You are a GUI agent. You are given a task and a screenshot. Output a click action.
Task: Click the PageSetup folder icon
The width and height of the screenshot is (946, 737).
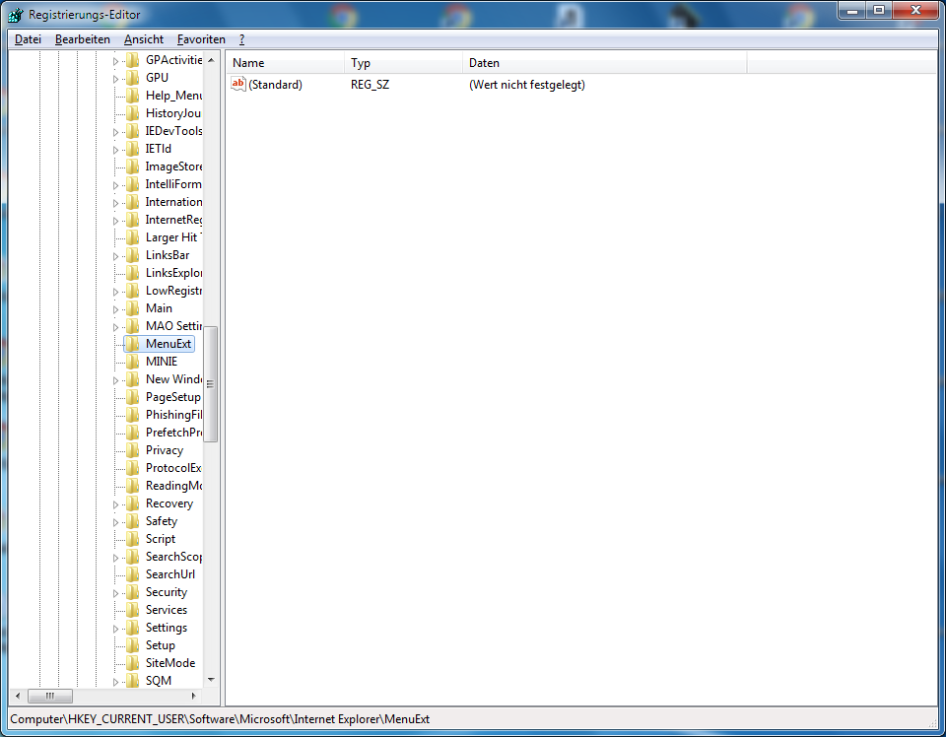[x=133, y=397]
